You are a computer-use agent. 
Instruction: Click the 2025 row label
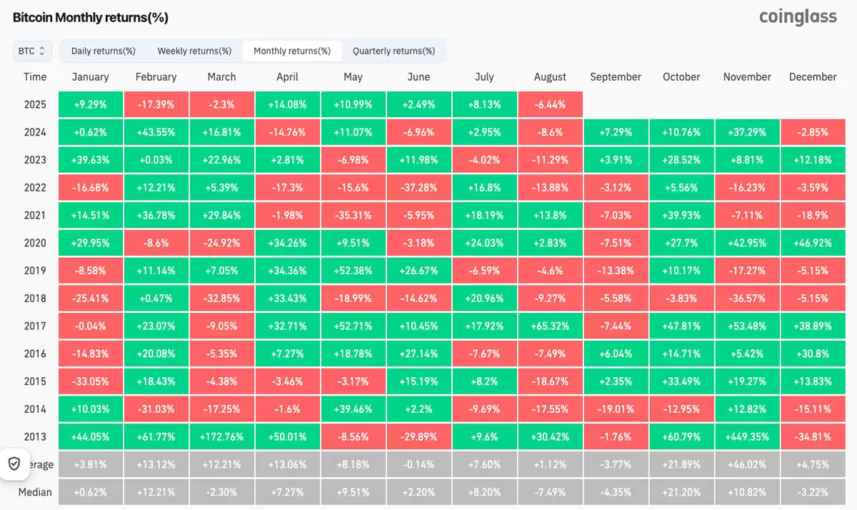[35, 104]
